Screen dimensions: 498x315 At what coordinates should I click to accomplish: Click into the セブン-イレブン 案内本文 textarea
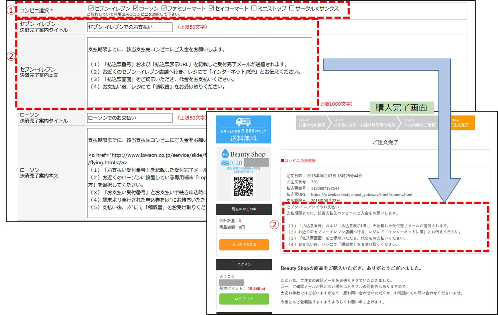click(199, 72)
